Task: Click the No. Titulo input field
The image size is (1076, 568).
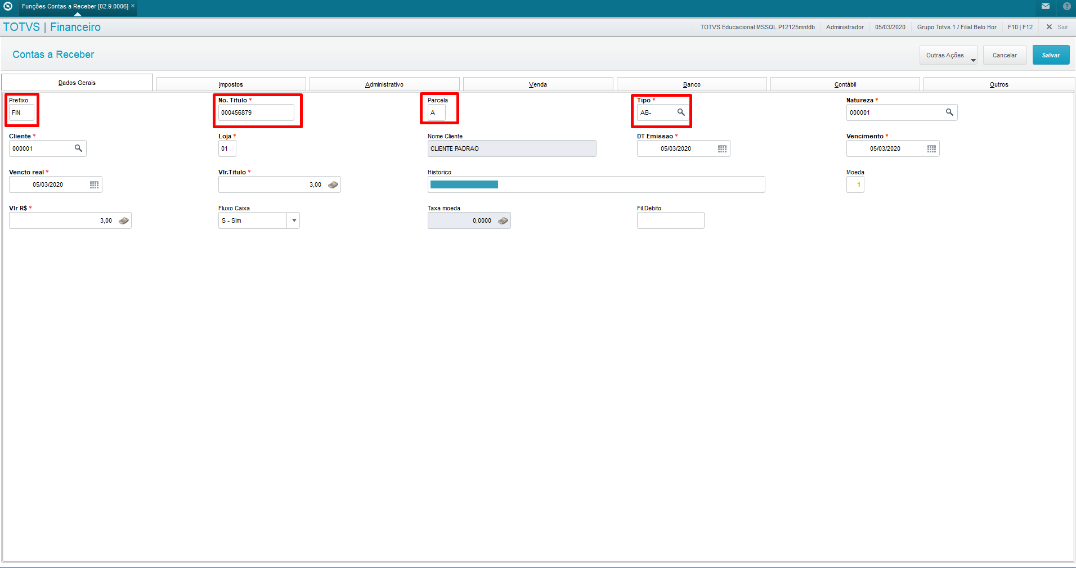Action: point(256,112)
